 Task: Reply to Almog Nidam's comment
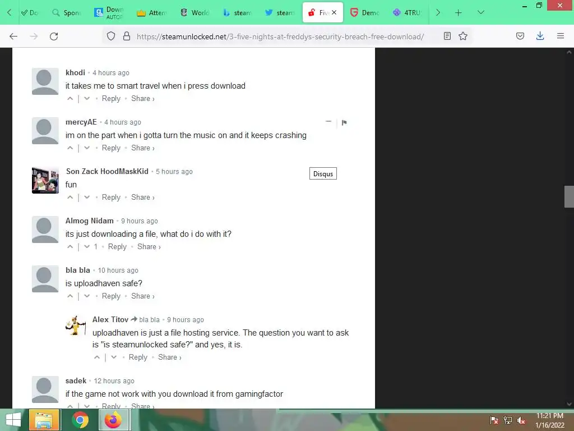click(x=117, y=247)
